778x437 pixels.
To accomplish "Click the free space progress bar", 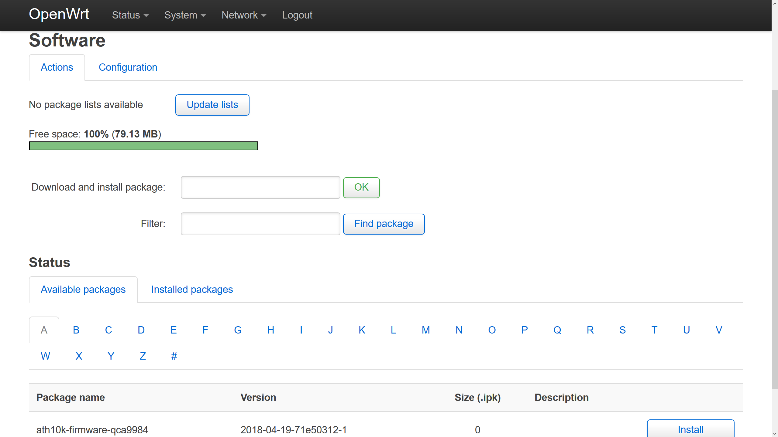I will pos(143,146).
